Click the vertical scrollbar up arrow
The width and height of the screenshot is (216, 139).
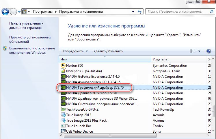(213, 59)
